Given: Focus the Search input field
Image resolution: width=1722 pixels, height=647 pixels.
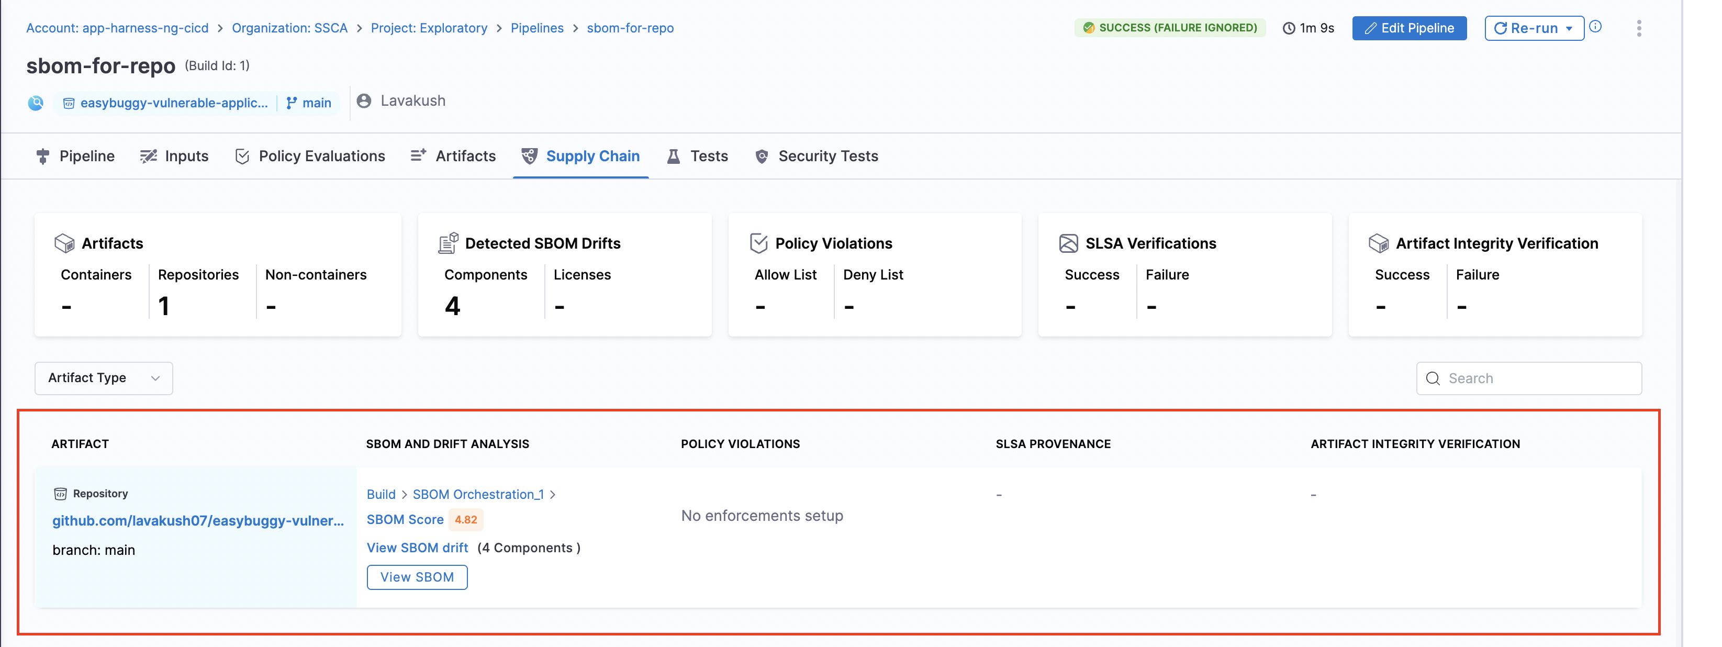Looking at the screenshot, I should (1538, 378).
